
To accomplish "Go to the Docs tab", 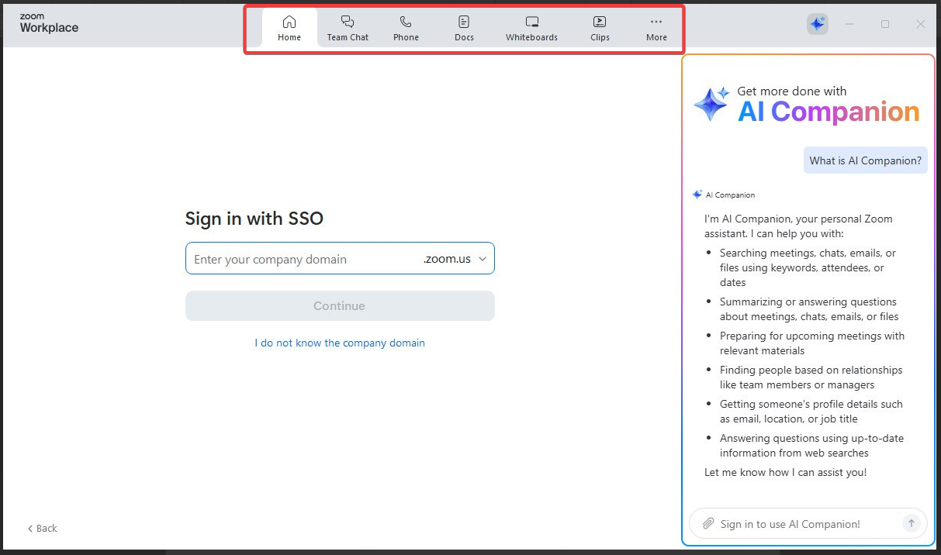I will click(464, 28).
